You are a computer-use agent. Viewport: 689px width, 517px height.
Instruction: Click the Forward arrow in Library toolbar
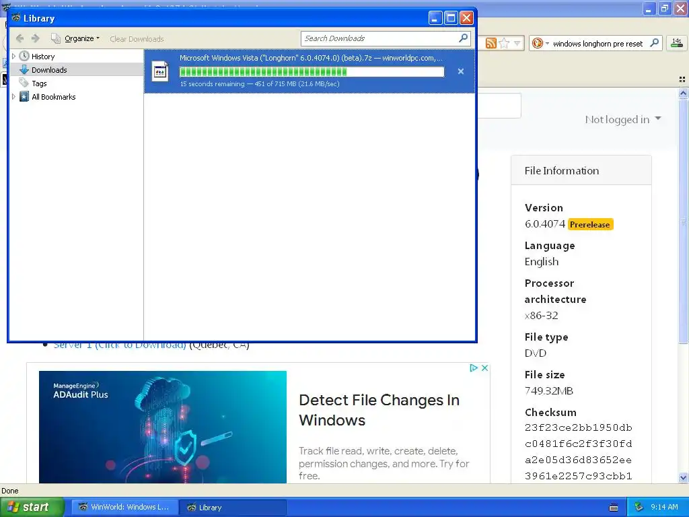click(35, 38)
